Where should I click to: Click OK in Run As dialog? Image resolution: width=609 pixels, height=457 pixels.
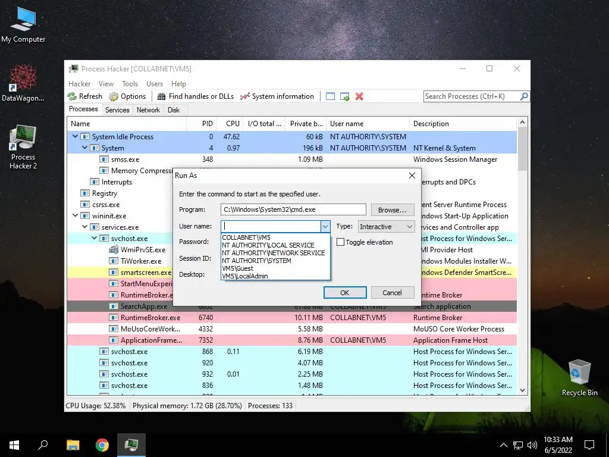point(345,293)
